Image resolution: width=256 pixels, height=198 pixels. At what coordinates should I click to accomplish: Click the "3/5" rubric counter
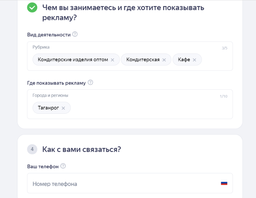(224, 48)
